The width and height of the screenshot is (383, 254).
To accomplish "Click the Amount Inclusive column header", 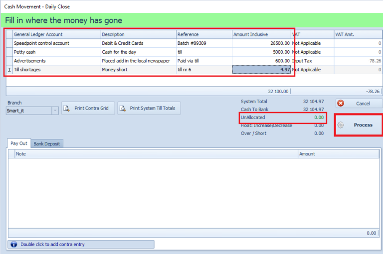I will 261,34.
